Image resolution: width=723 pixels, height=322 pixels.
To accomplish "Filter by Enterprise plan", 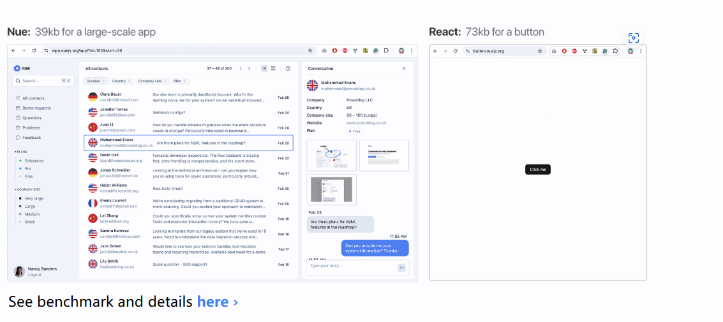I will (x=34, y=161).
